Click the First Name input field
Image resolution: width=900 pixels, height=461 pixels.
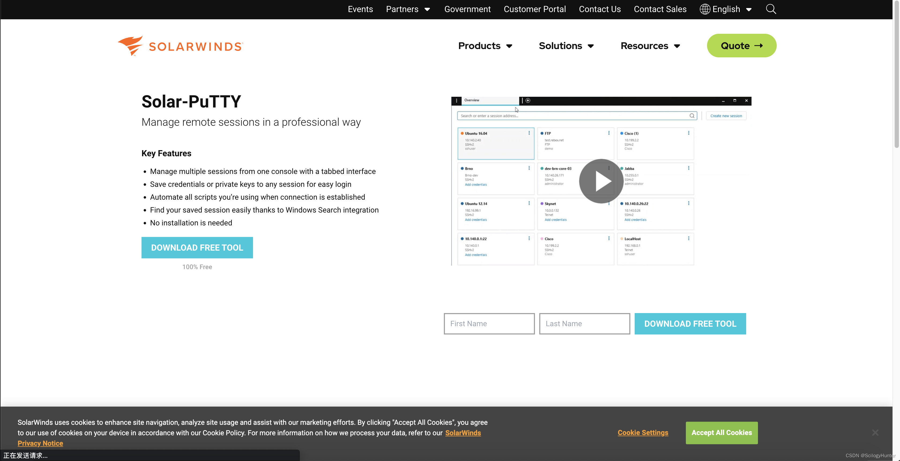coord(489,324)
